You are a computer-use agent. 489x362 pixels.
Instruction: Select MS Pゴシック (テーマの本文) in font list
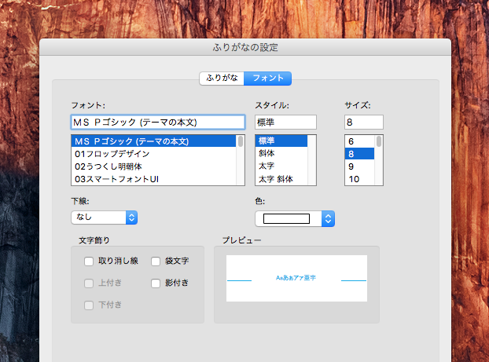153,141
